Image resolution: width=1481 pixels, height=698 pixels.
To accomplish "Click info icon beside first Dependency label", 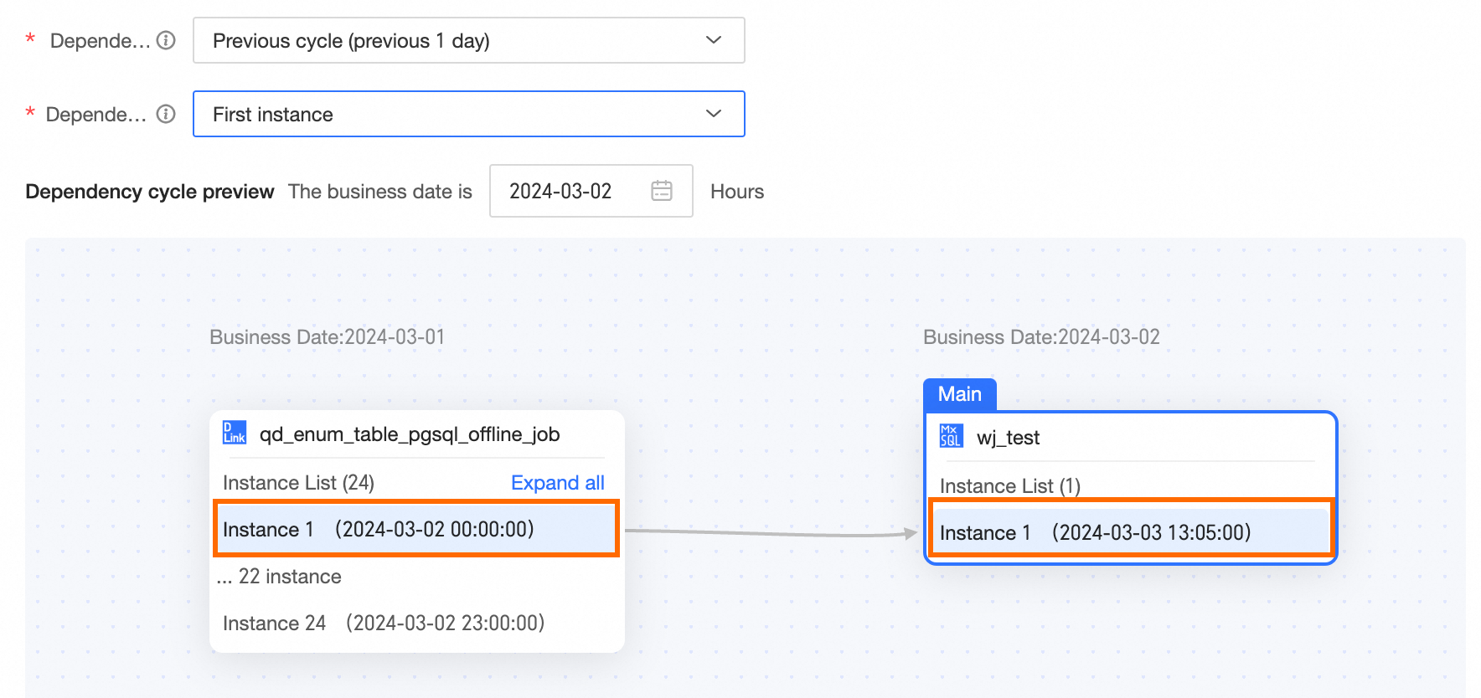I will pyautogui.click(x=167, y=40).
